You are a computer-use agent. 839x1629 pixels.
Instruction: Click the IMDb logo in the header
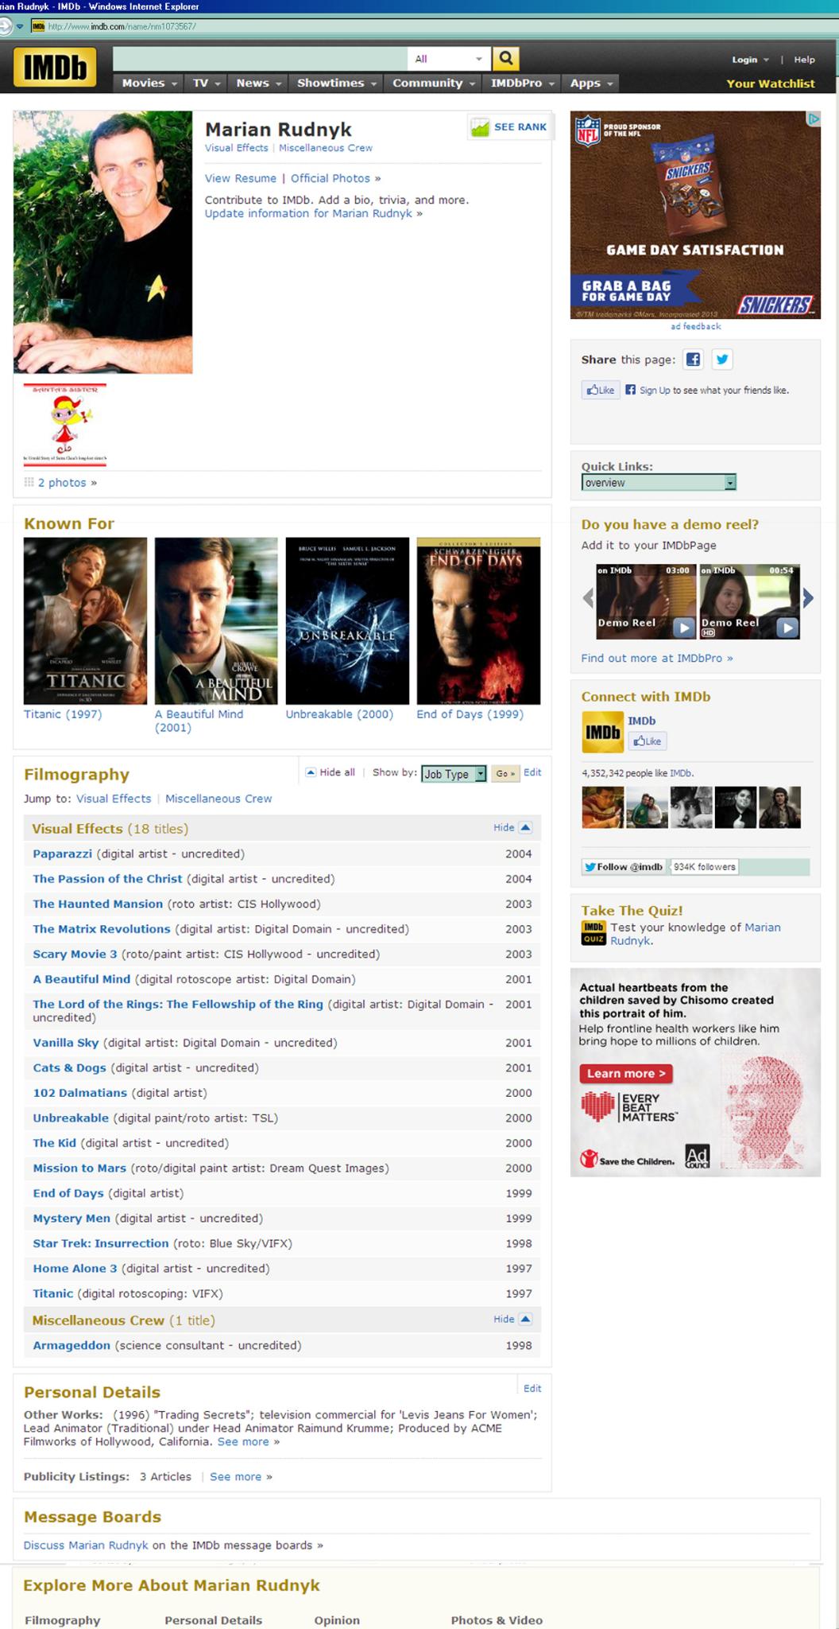click(55, 68)
